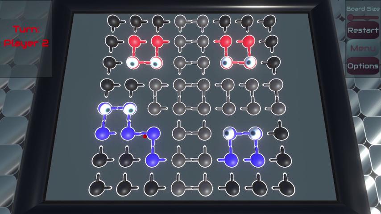The image size is (381, 214).
Task: Select the plain blue node below right-group left eyed node
Action: [231, 160]
